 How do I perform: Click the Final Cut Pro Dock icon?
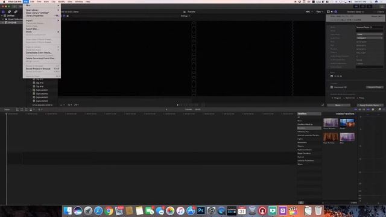tap(293, 210)
